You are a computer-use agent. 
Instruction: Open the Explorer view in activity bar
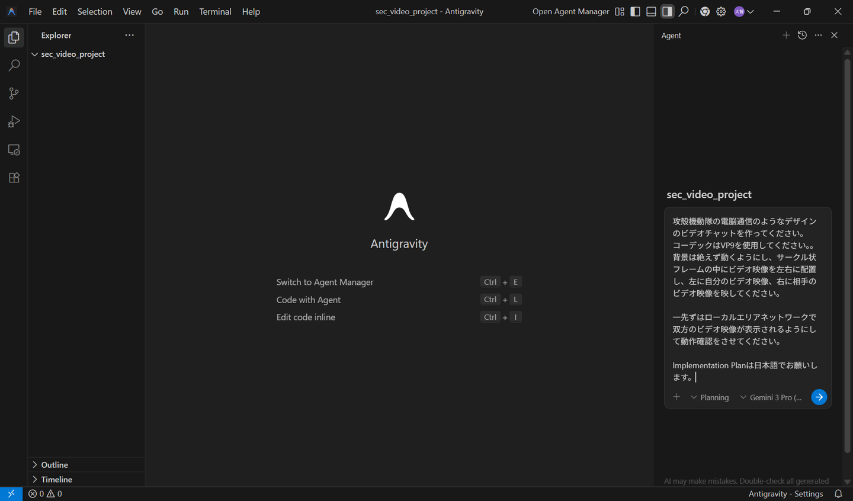click(x=14, y=37)
